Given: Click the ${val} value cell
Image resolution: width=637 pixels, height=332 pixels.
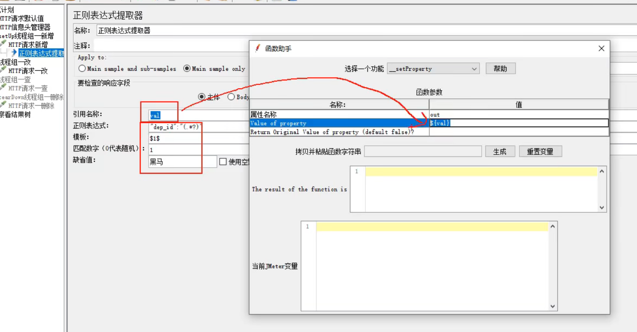Looking at the screenshot, I should [519, 123].
